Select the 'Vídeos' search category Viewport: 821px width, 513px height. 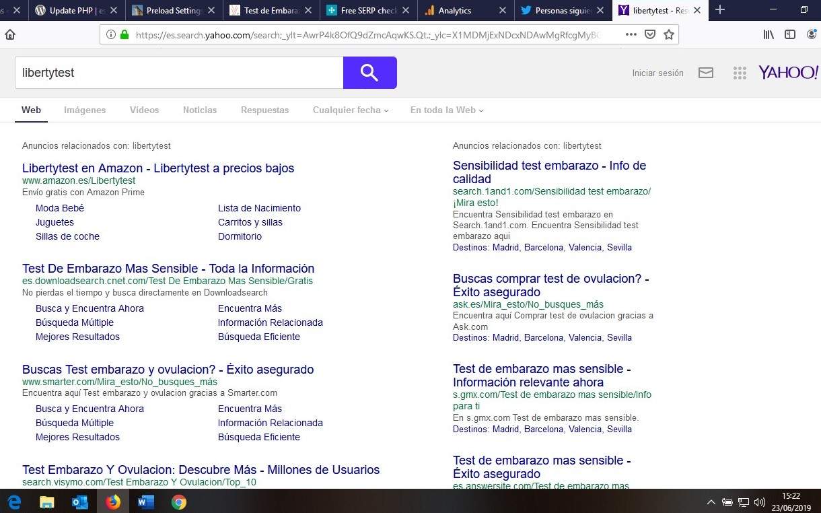click(x=145, y=110)
